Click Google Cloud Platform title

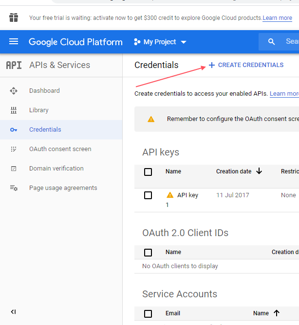75,42
